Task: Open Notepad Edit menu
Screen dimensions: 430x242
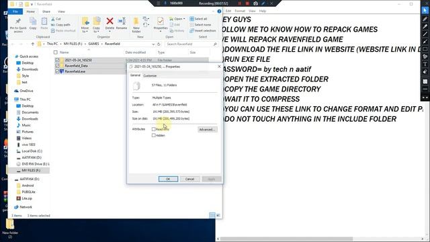Action: (x=228, y=11)
